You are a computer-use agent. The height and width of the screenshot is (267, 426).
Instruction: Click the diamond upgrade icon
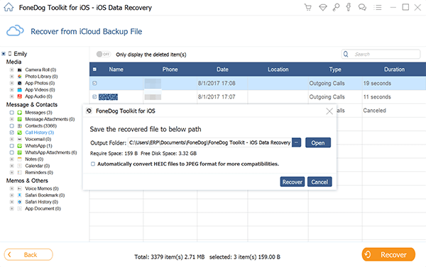click(323, 8)
